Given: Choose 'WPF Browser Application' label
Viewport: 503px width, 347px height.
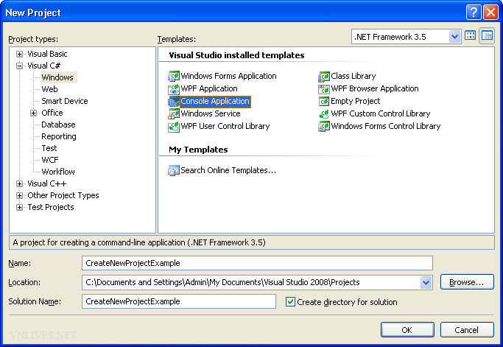Looking at the screenshot, I should pyautogui.click(x=375, y=88).
